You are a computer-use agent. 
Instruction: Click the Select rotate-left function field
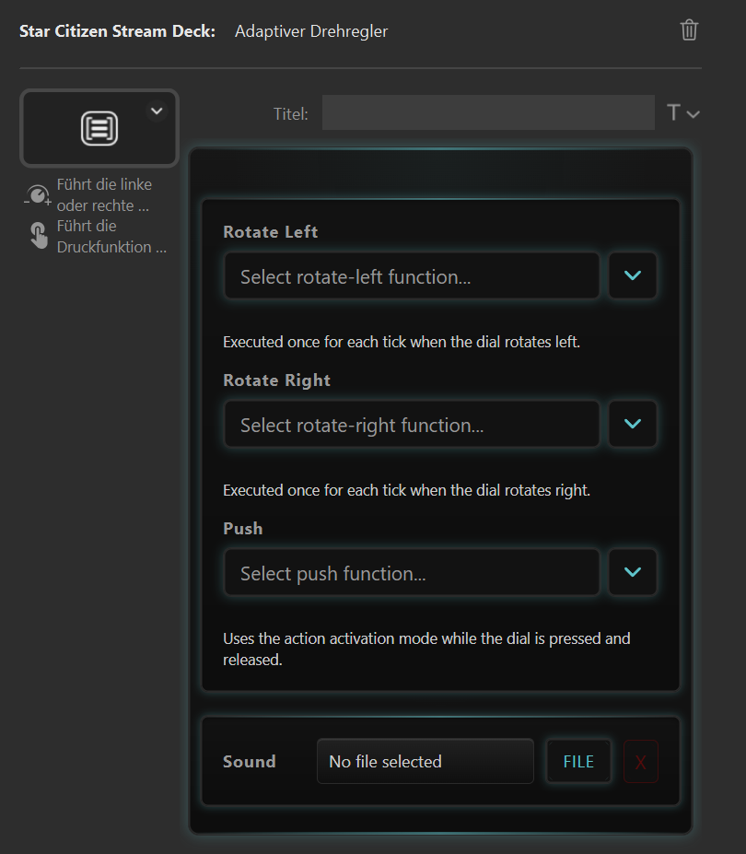(x=412, y=276)
